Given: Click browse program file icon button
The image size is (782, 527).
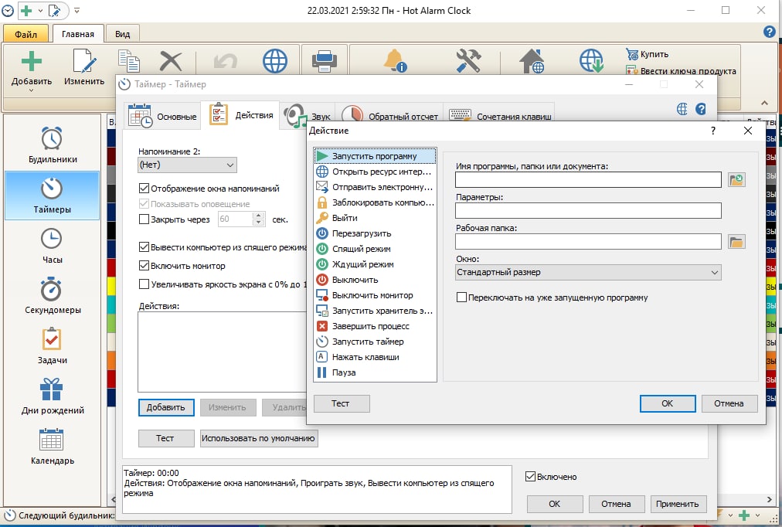Looking at the screenshot, I should point(736,180).
